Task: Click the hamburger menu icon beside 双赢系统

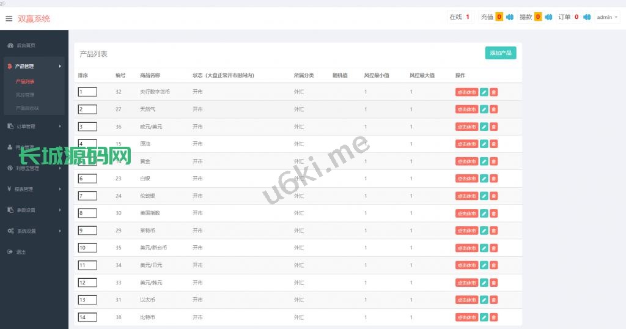Action: (9, 18)
